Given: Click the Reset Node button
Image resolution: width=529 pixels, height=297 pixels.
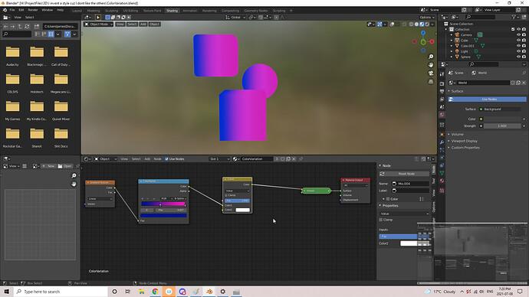Looking at the screenshot, I should [404, 174].
